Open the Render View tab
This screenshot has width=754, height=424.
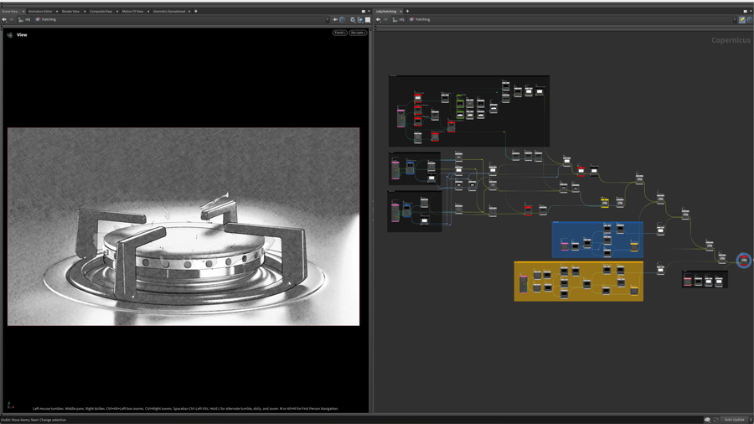tap(70, 11)
